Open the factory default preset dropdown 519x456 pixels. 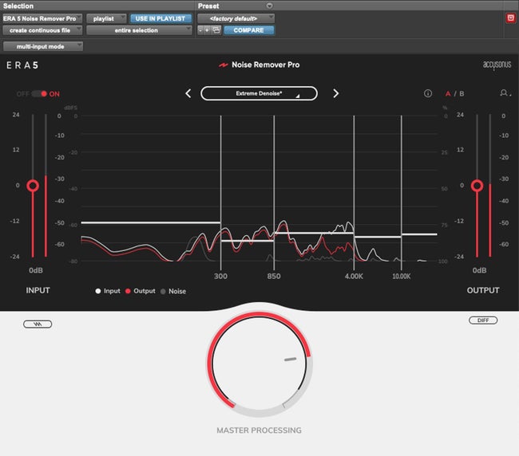coord(236,18)
